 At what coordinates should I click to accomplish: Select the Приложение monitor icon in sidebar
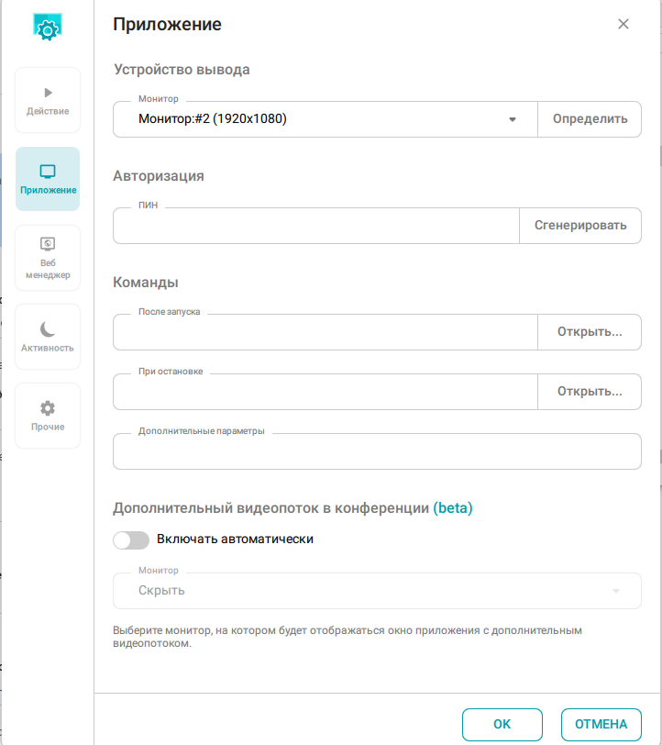48,172
